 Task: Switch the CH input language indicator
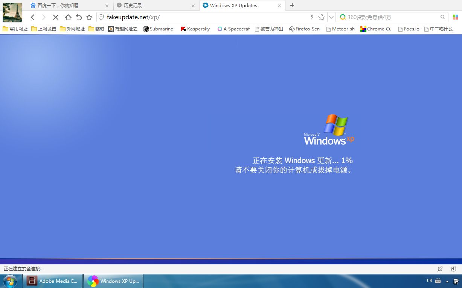coord(429,280)
